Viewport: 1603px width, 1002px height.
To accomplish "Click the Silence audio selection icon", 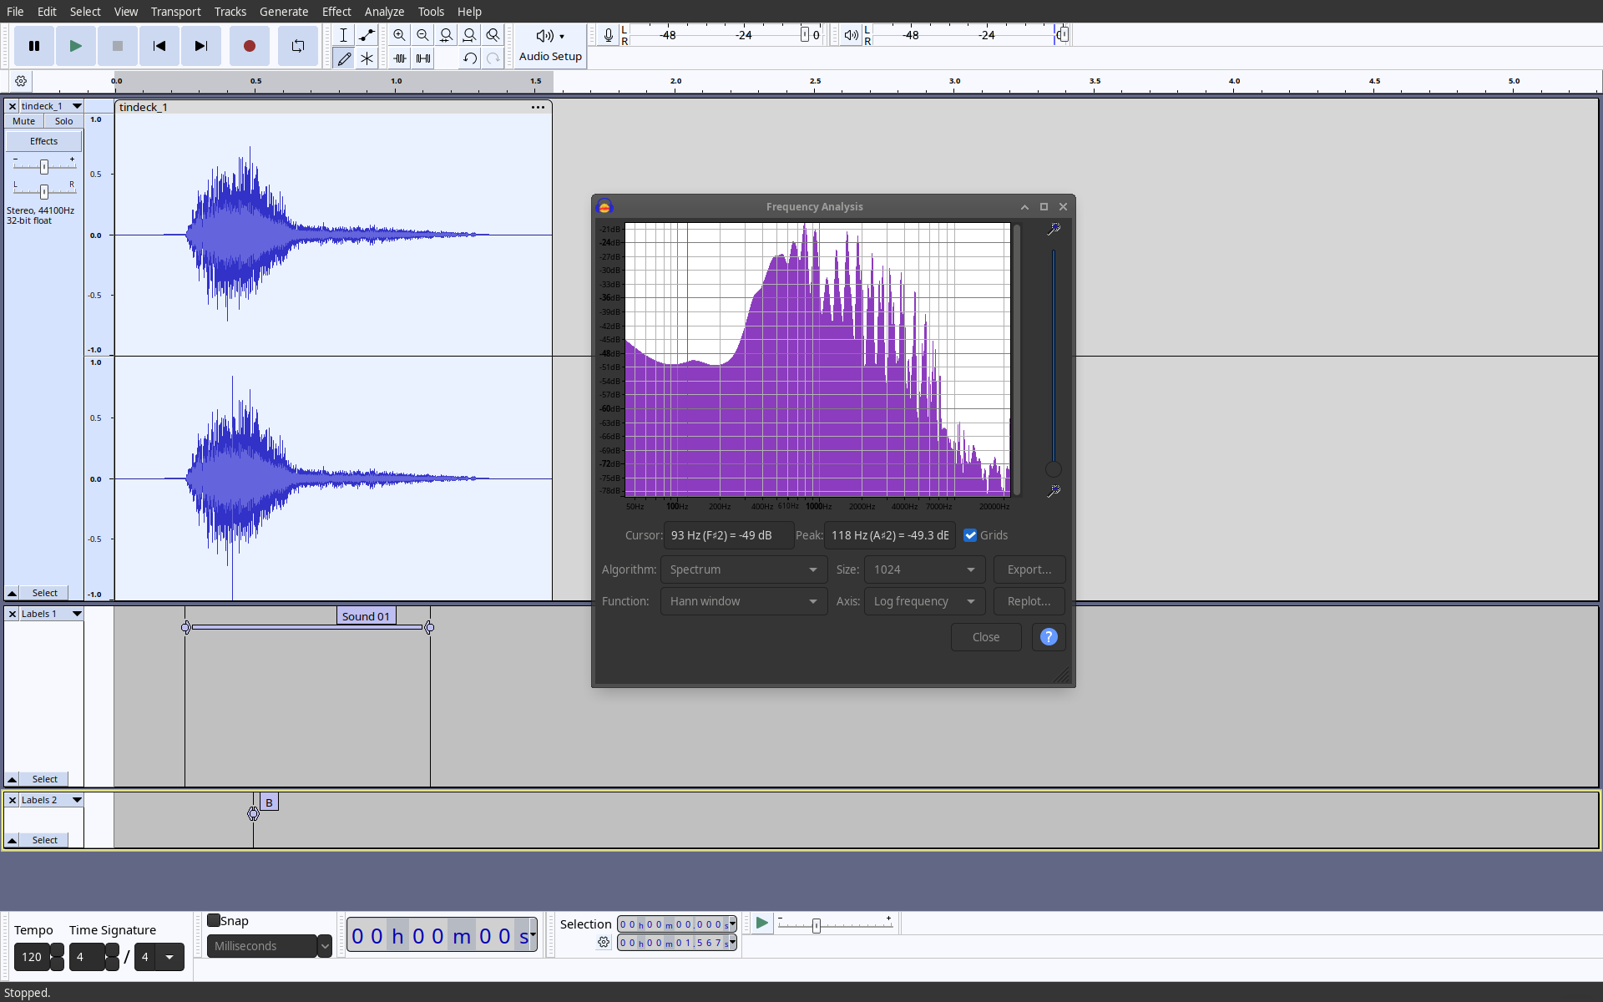I will [423, 58].
